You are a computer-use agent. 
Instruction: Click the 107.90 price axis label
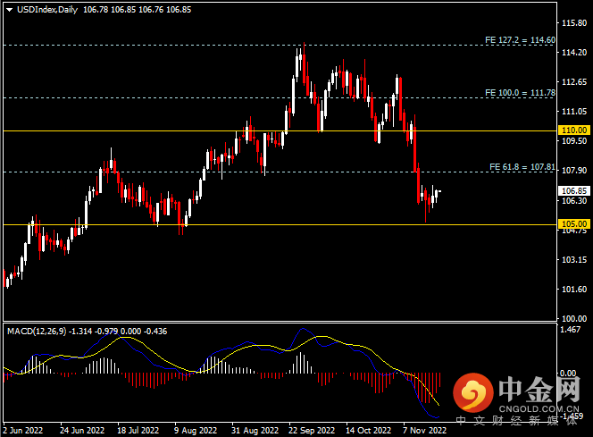pos(574,171)
